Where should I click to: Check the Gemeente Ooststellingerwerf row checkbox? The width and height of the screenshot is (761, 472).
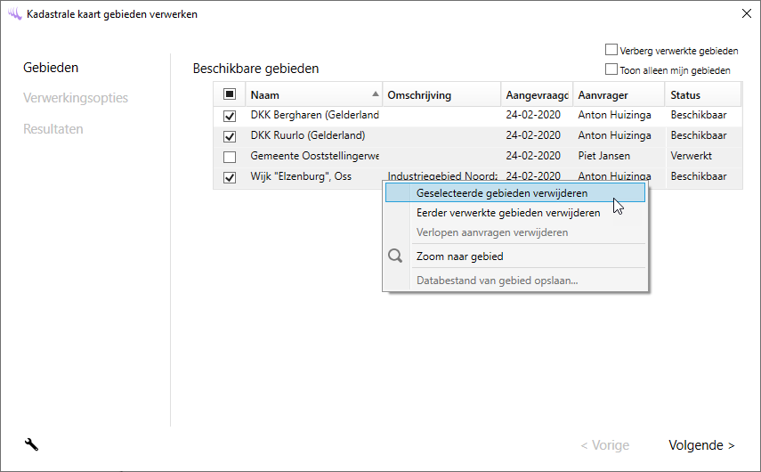(x=230, y=157)
